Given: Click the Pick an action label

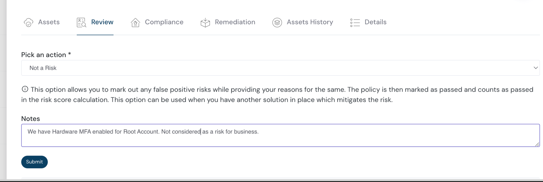Looking at the screenshot, I should pos(44,55).
